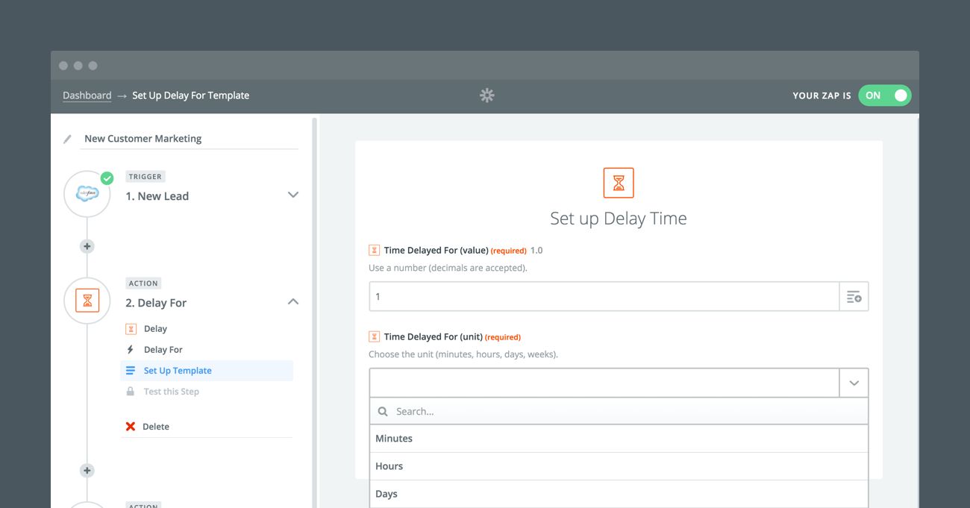The width and height of the screenshot is (970, 508).
Task: Open the "1. New Lead" step title
Action: coord(157,196)
